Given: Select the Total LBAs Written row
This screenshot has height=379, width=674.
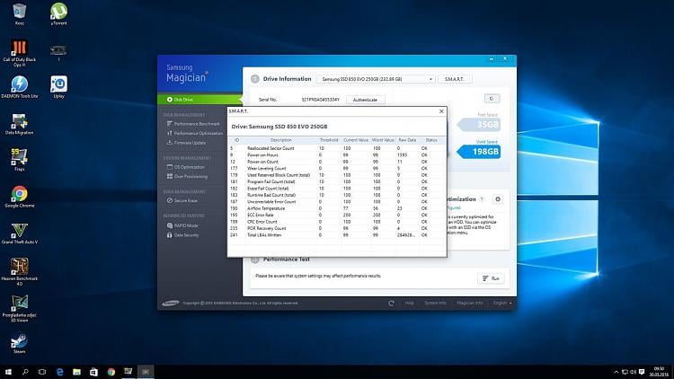Looking at the screenshot, I should 337,235.
